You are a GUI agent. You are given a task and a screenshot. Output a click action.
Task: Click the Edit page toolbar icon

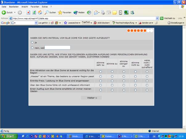coord(108,12)
